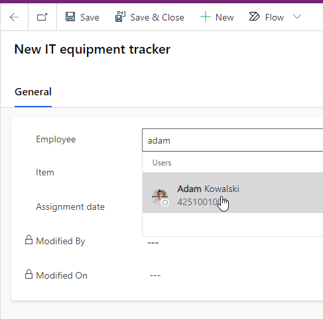Click the Flow menu label
Viewport: 323px width, 319px height.
275,17
